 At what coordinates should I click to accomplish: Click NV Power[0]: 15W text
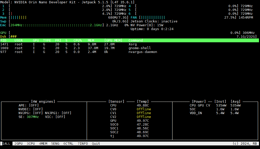(x=147, y=25)
